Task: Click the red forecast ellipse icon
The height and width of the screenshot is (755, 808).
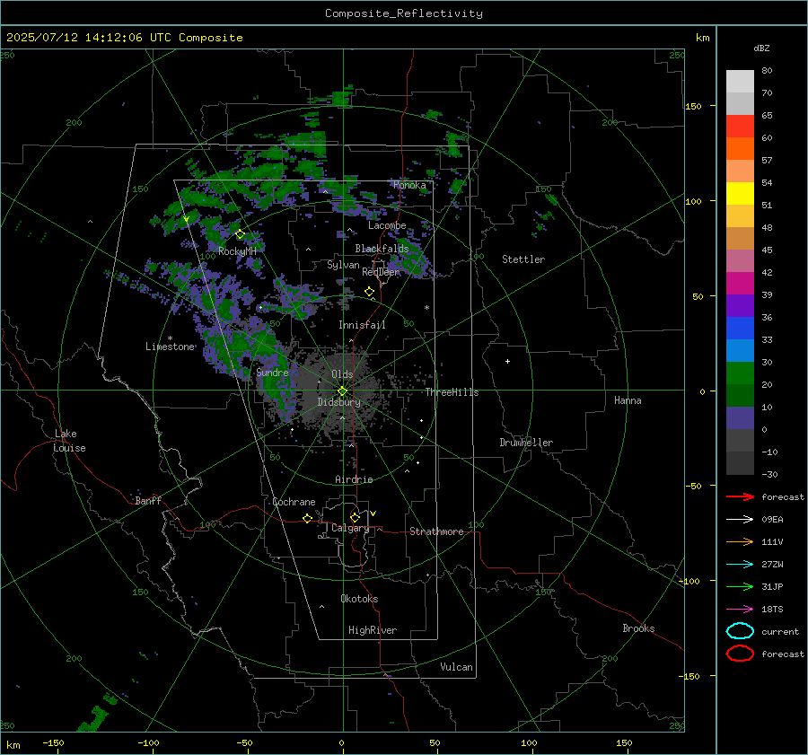Action: point(740,654)
